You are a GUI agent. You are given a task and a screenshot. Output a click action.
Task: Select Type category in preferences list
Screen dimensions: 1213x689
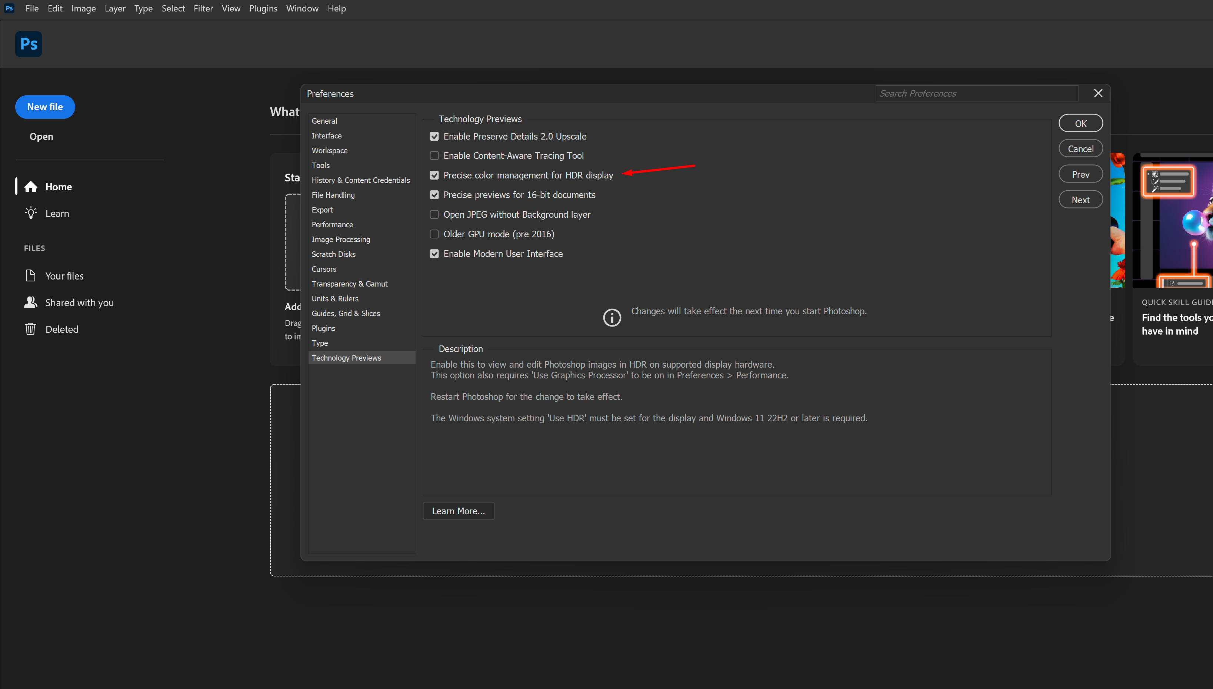(361, 343)
